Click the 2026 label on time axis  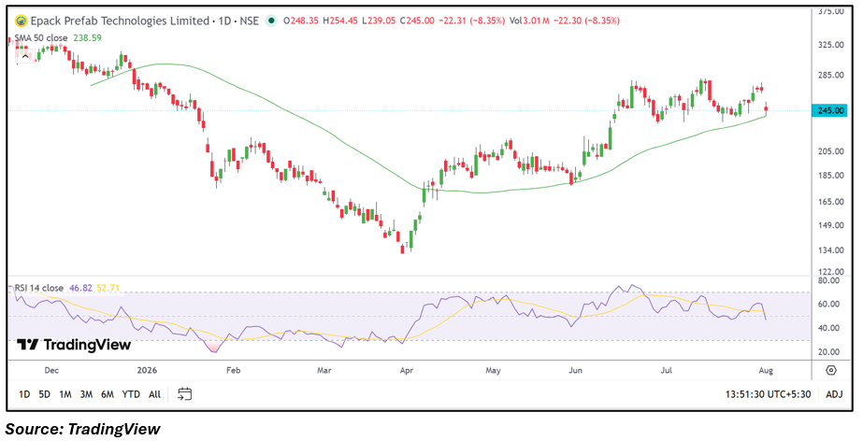pos(147,371)
